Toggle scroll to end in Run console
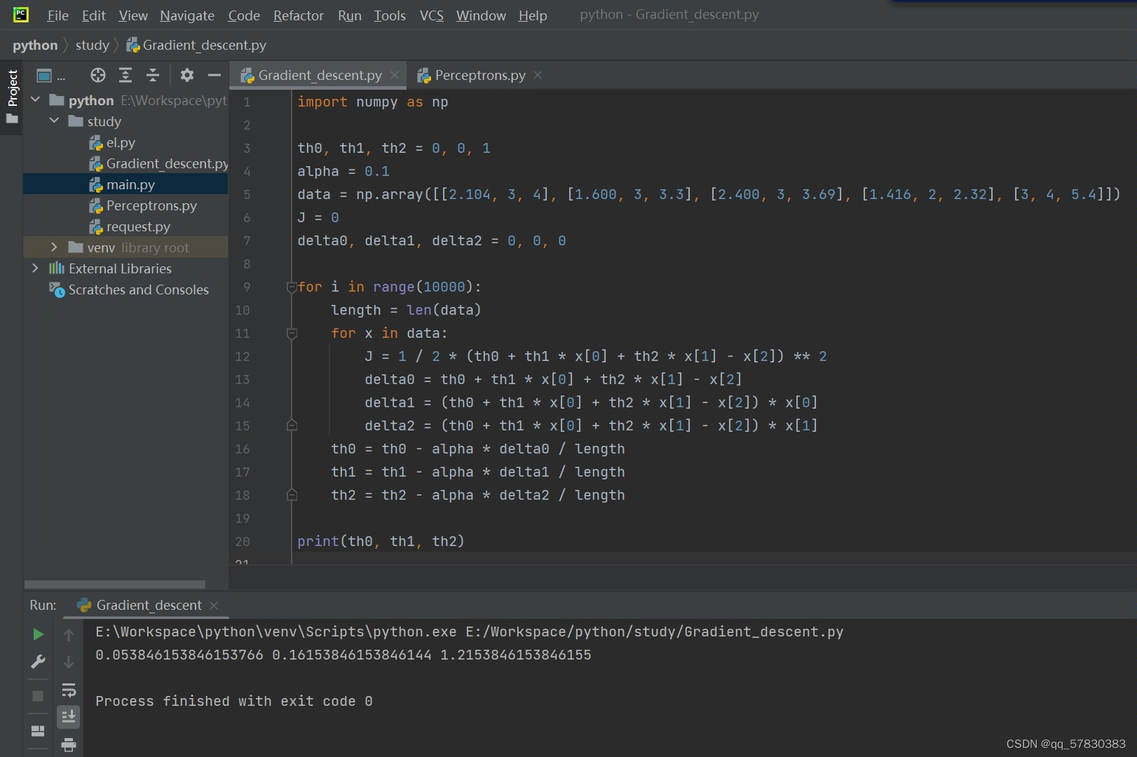 click(x=69, y=716)
